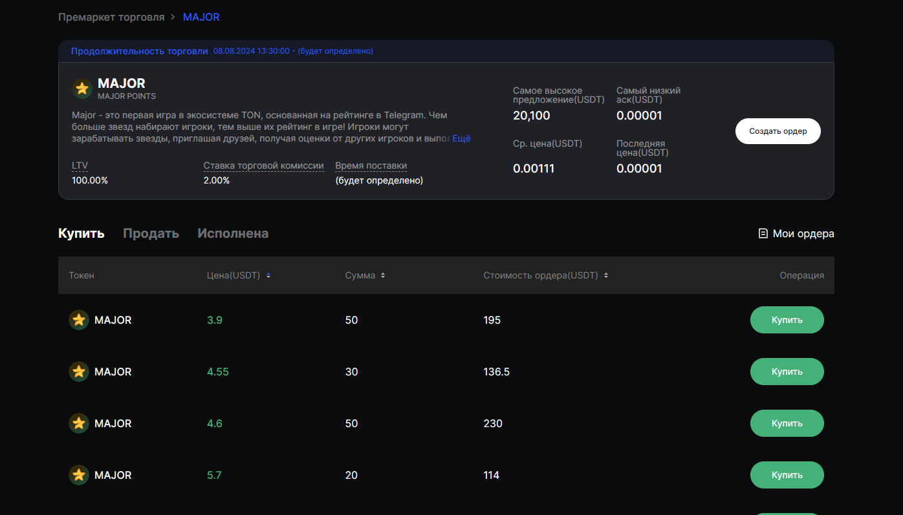Click the Время поставки label
The image size is (903, 515).
(x=371, y=166)
